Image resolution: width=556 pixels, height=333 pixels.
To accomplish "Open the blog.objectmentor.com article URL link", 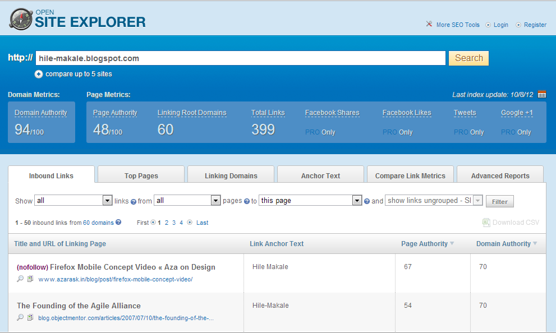I will [126, 318].
